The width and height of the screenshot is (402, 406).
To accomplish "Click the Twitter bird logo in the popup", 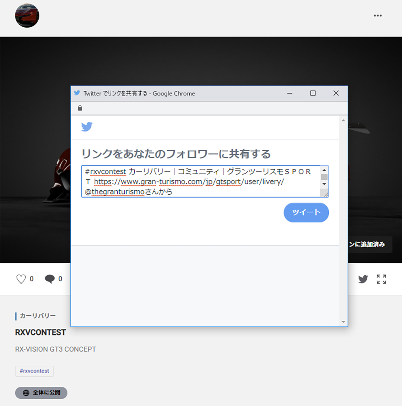I will pyautogui.click(x=87, y=127).
